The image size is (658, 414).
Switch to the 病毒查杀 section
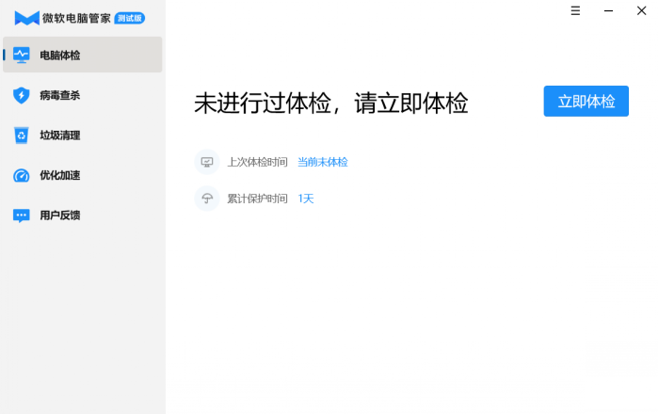tap(83, 95)
